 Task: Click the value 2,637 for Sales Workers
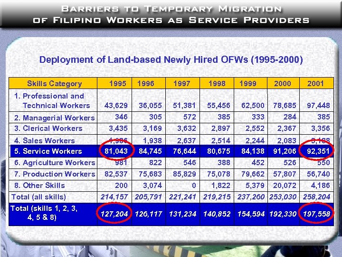(x=187, y=141)
